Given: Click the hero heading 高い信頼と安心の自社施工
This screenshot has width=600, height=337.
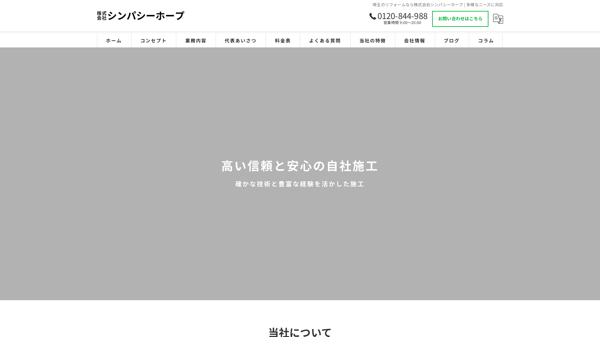Looking at the screenshot, I should (300, 166).
